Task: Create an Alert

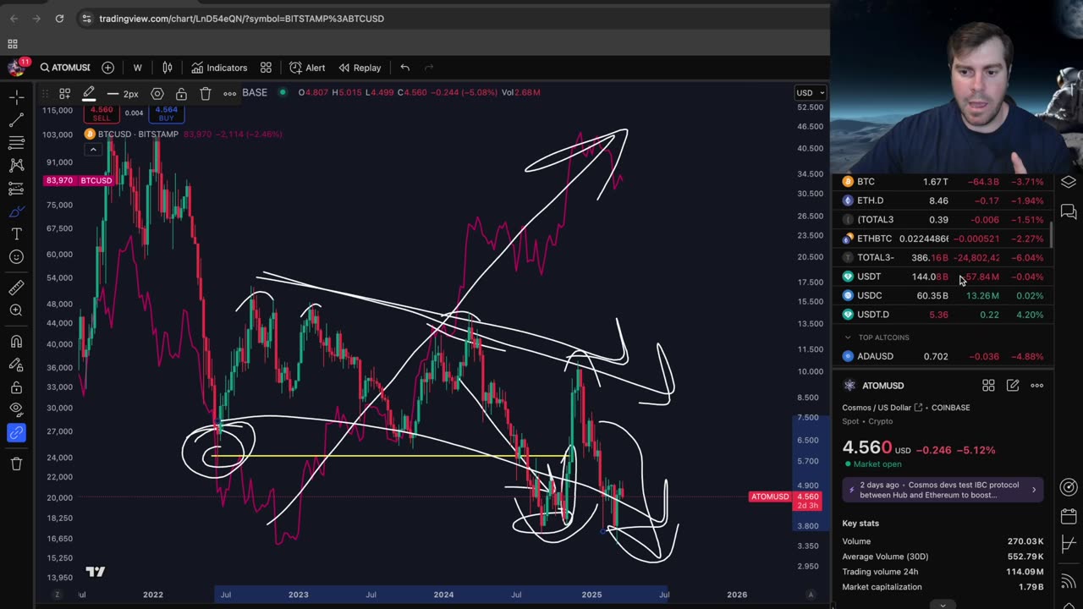Action: [x=307, y=68]
